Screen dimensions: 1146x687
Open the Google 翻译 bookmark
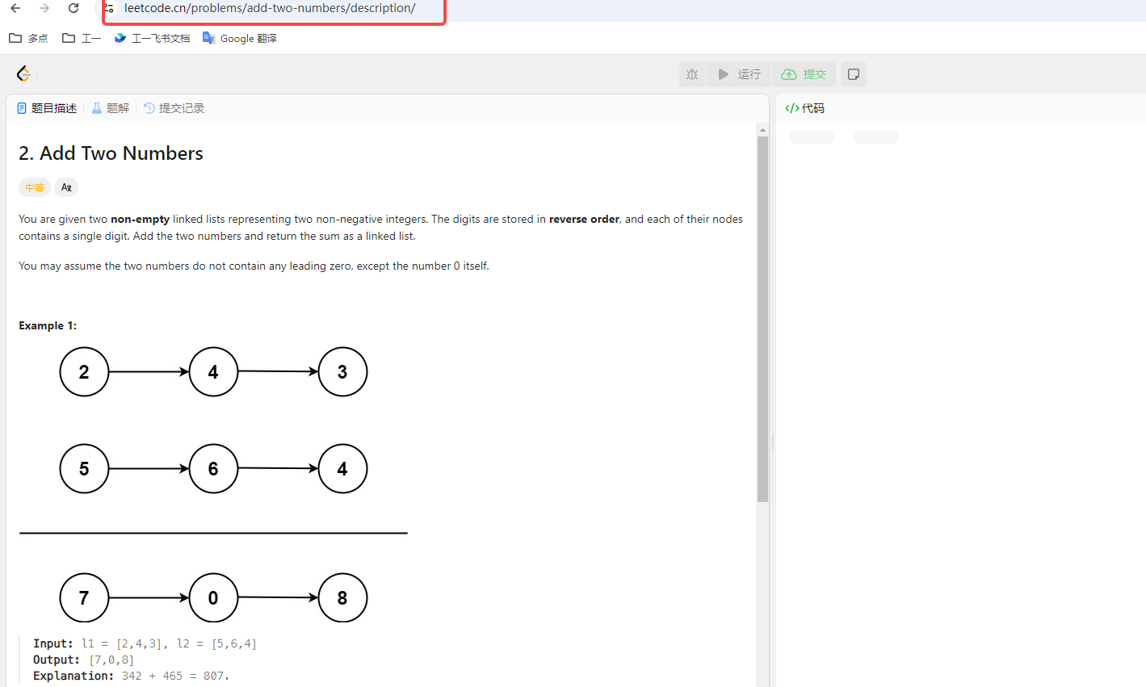240,38
